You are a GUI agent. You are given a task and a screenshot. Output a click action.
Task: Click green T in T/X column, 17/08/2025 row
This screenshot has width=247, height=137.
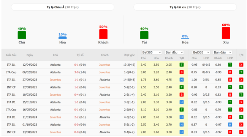[241, 87]
